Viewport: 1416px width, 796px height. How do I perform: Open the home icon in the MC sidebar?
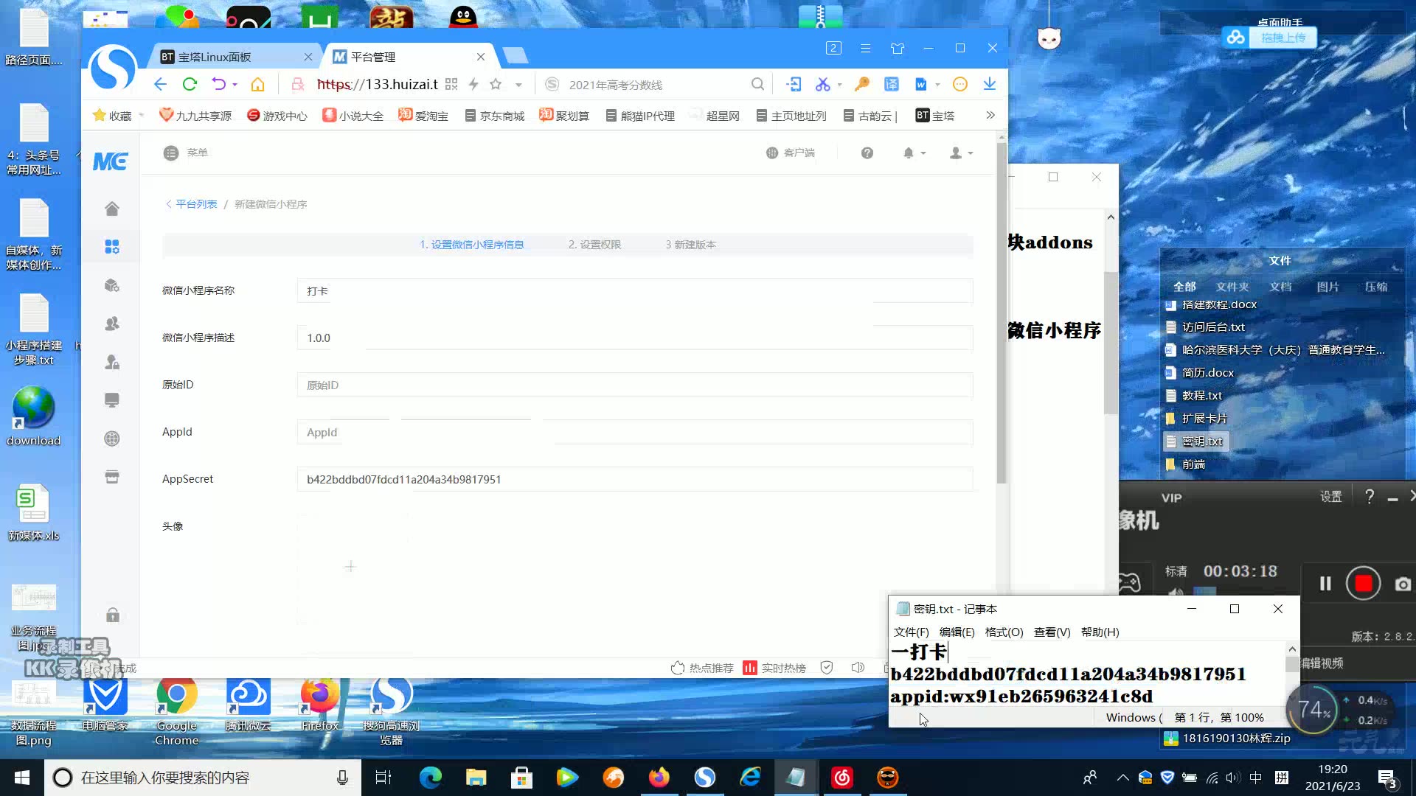(111, 209)
